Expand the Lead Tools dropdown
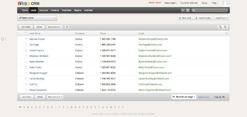Image resolution: width=247 pixels, height=117 pixels. 221,18
